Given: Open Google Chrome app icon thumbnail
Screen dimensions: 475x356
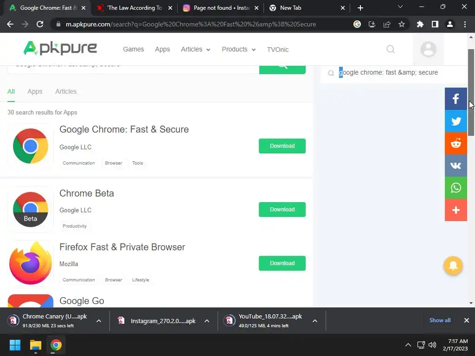Looking at the screenshot, I should (30, 146).
